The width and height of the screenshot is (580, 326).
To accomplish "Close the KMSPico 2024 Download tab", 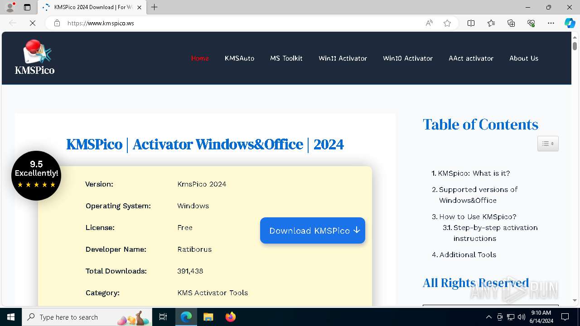I will tap(139, 7).
